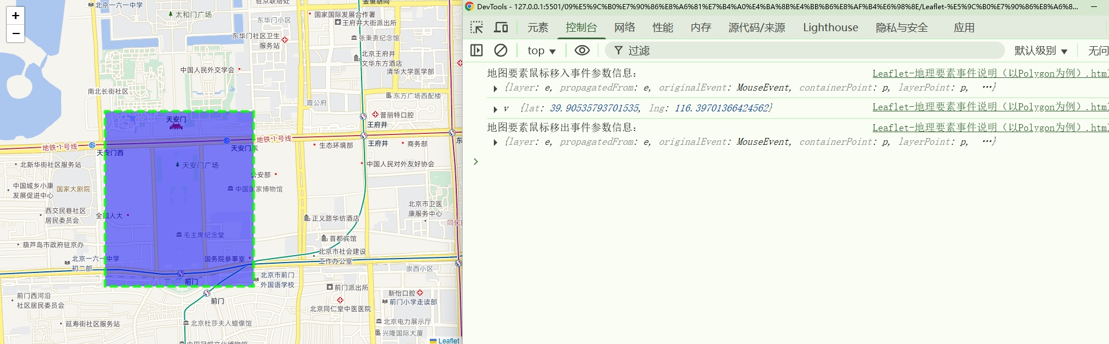Clear console icon
The image size is (1109, 344).
pos(501,50)
